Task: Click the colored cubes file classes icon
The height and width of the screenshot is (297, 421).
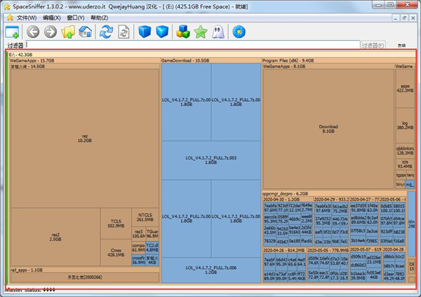Action: tap(183, 32)
